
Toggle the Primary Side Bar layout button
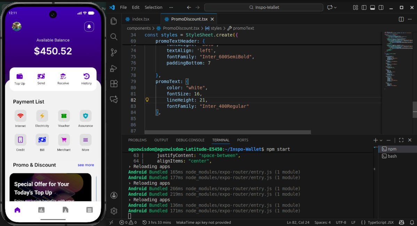tap(364, 7)
